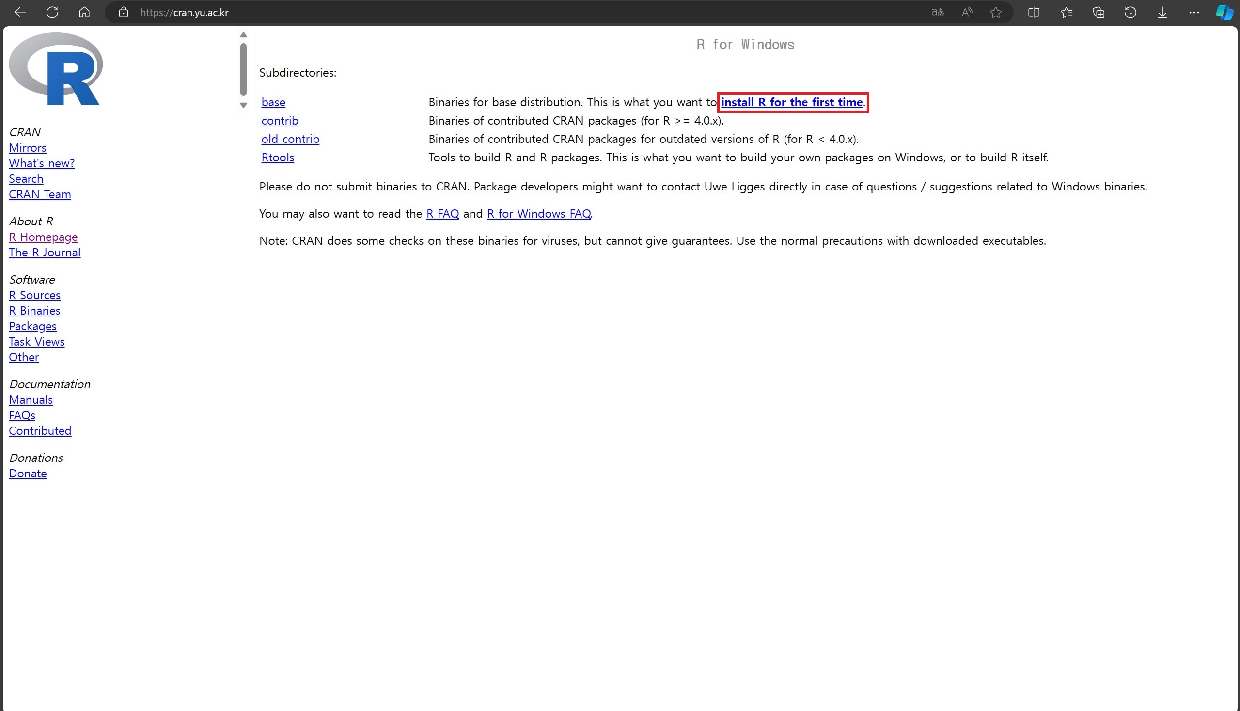The image size is (1240, 711).
Task: Add page to favorites star icon
Action: (995, 12)
